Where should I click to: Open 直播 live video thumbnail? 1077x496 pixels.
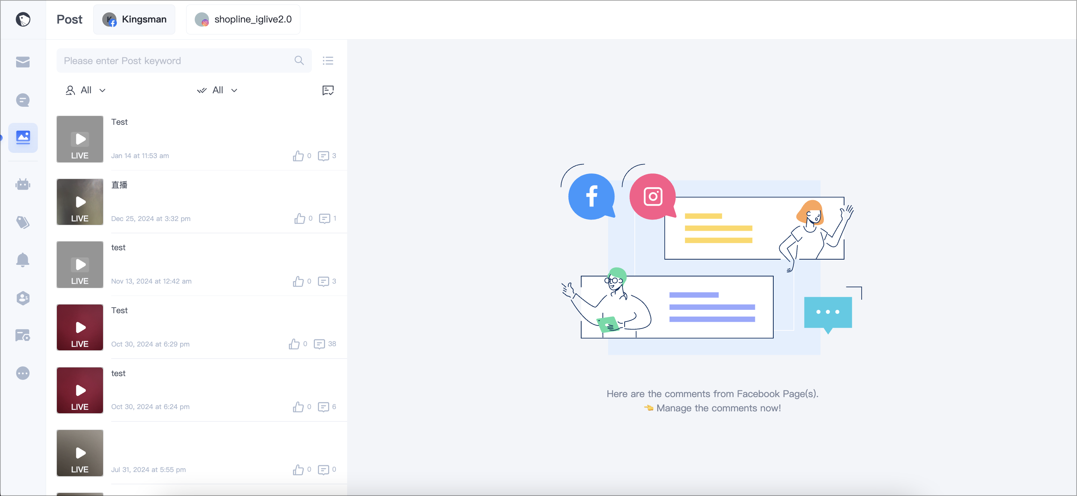[x=80, y=202]
